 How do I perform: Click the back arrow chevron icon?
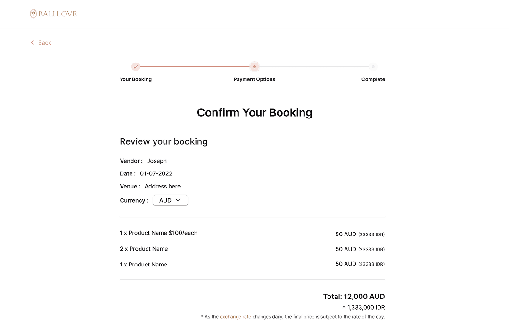tap(33, 43)
